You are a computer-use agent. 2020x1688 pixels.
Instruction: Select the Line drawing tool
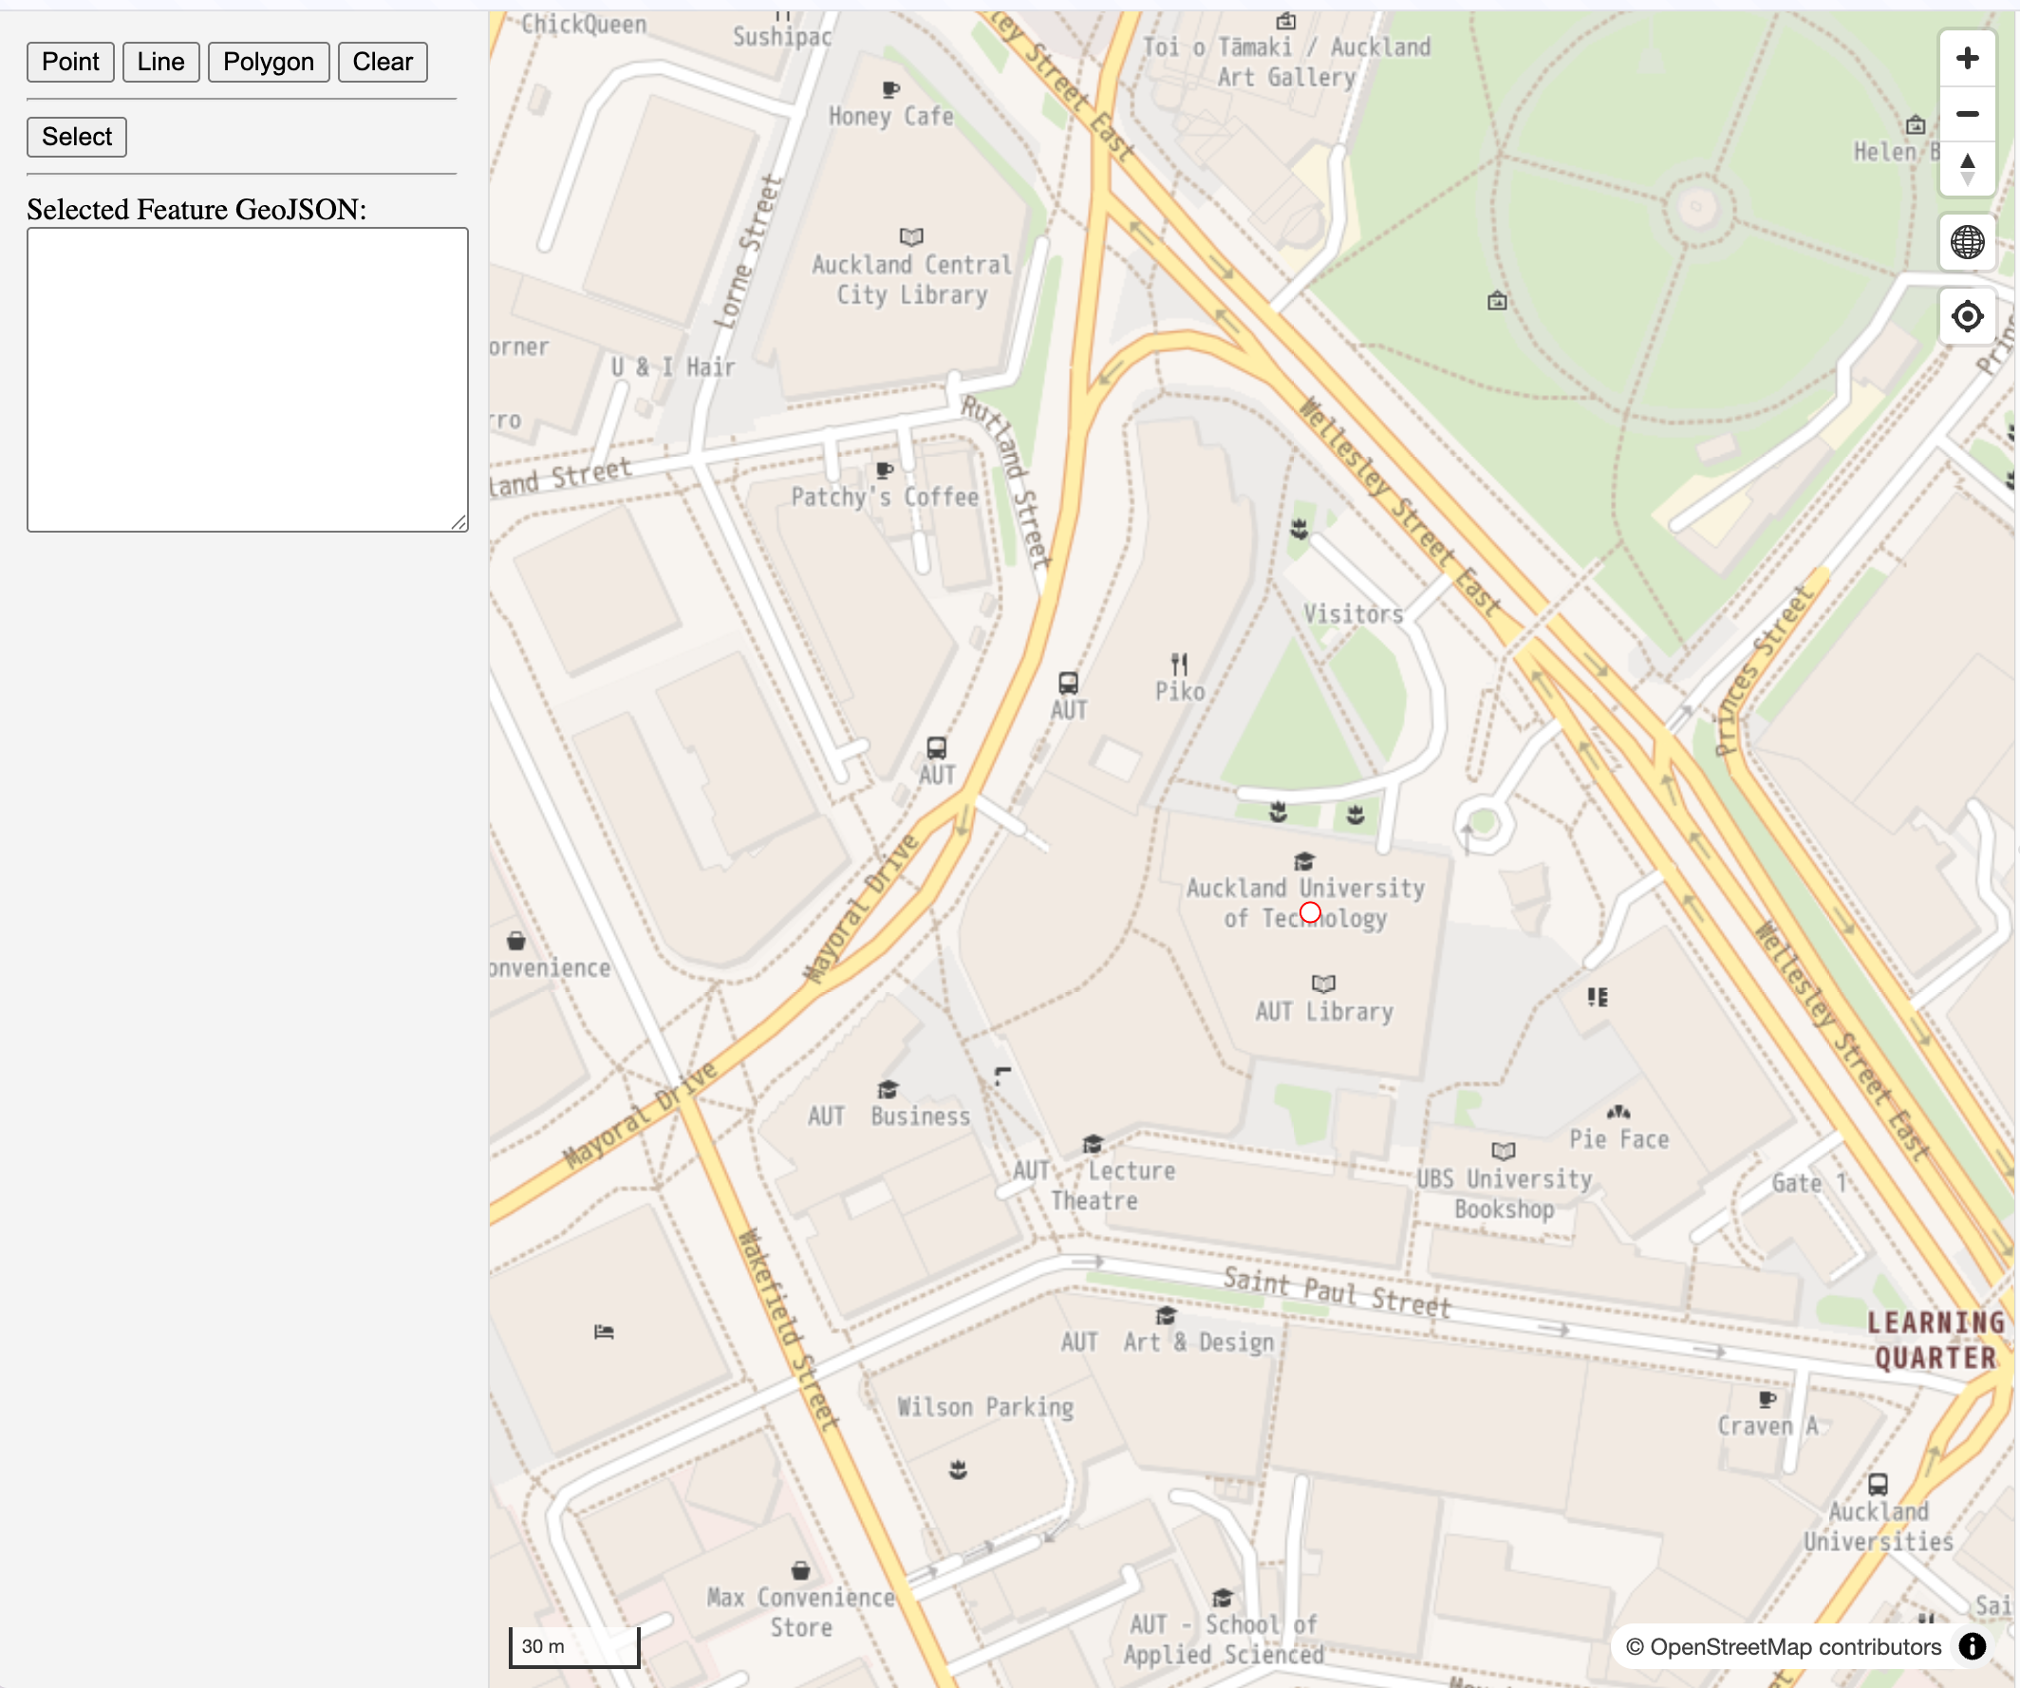(x=160, y=62)
